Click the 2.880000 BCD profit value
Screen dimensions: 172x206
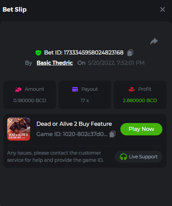140,100
